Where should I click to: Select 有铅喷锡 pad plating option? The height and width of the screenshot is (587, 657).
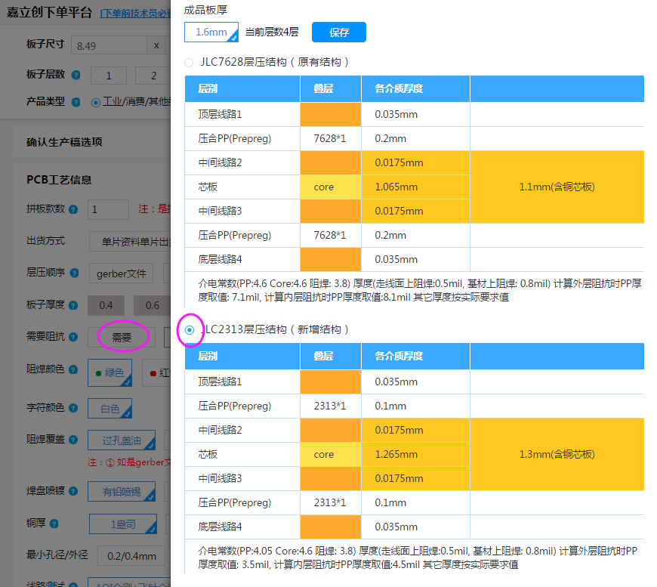[x=122, y=491]
